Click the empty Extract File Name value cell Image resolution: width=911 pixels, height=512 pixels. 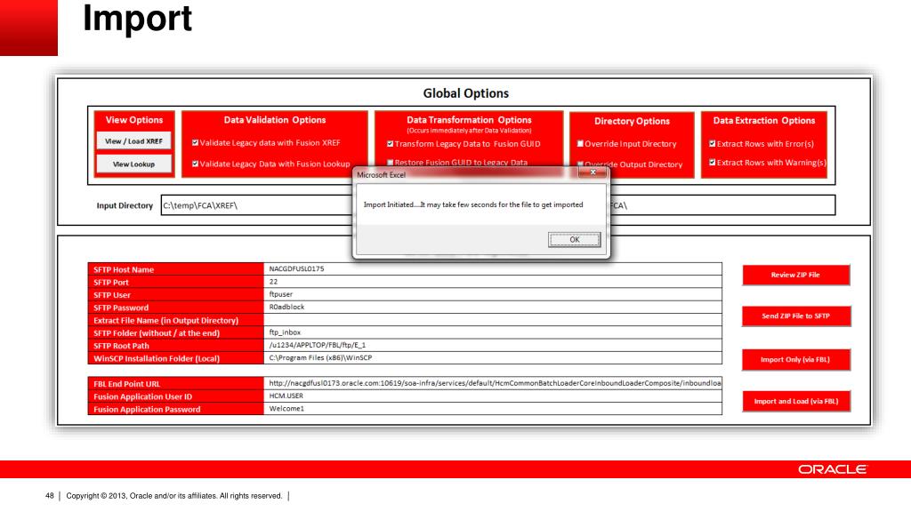(493, 320)
